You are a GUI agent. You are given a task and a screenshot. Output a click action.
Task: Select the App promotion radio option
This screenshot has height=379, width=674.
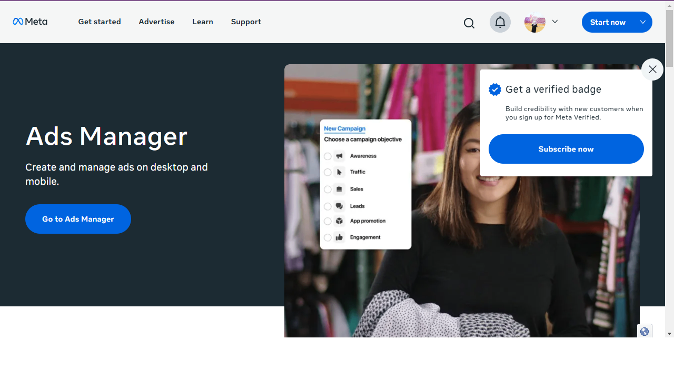[328, 221]
